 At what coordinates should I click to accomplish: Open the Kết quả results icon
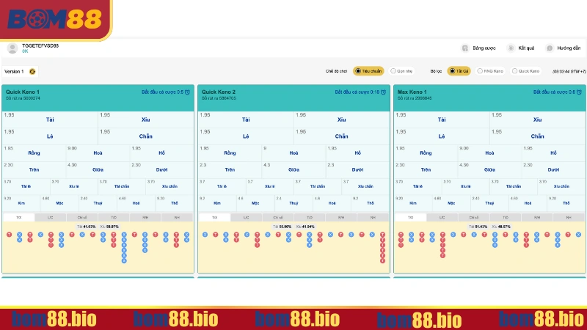[x=511, y=48]
